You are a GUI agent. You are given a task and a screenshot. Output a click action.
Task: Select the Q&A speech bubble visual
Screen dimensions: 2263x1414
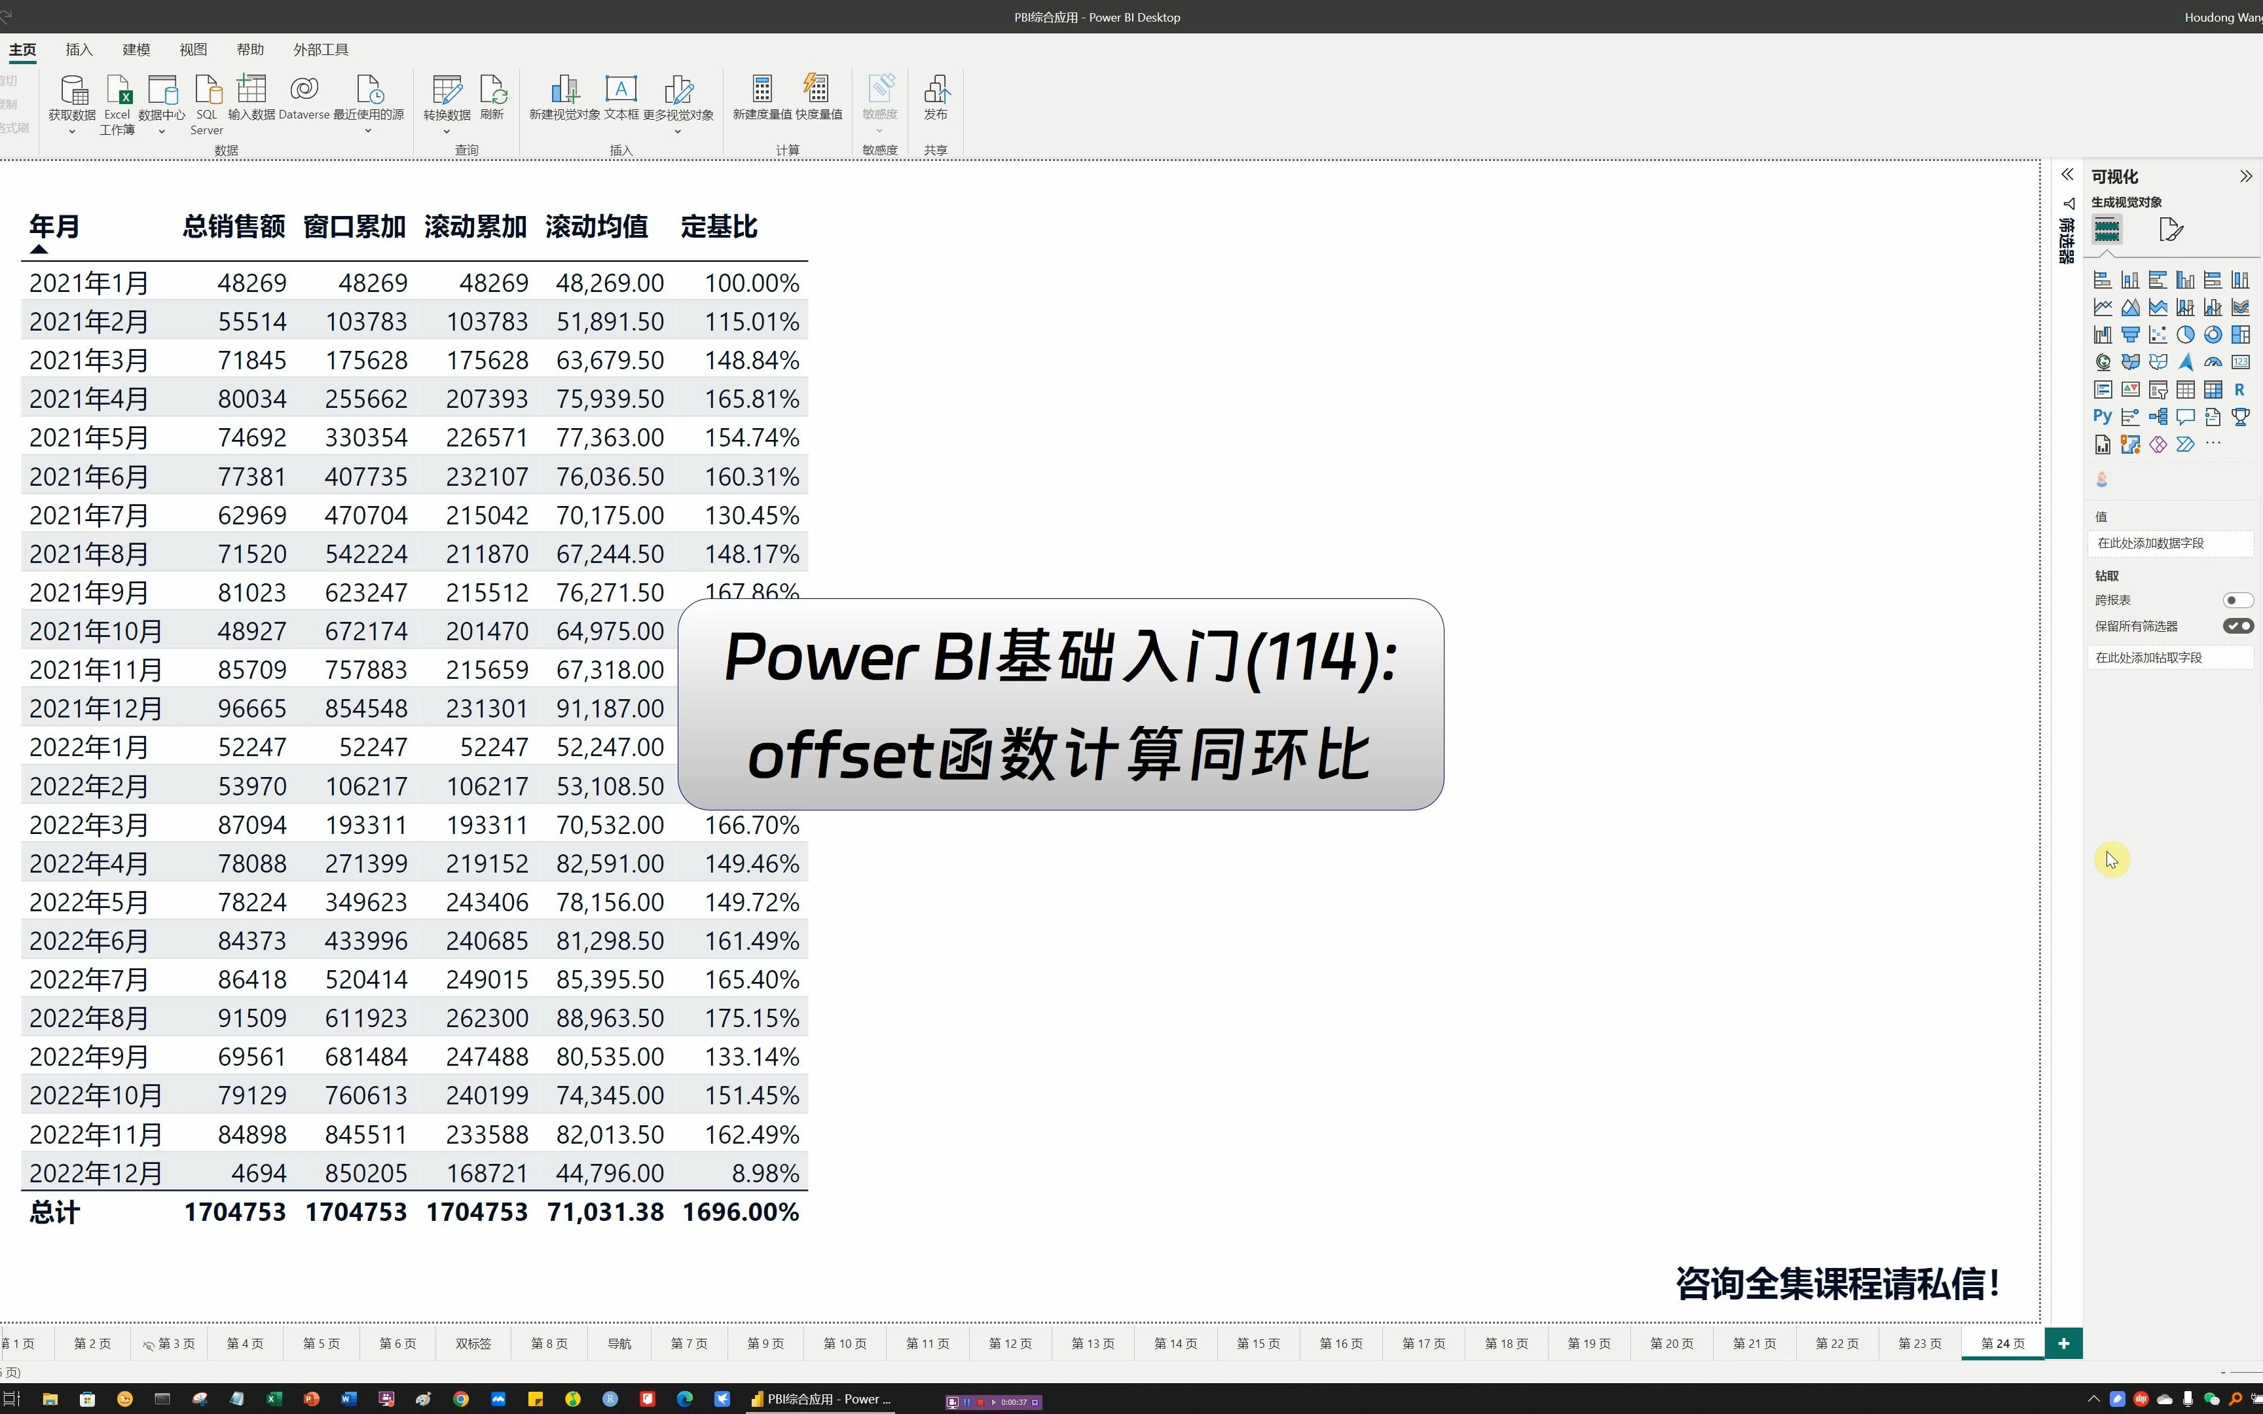2185,416
